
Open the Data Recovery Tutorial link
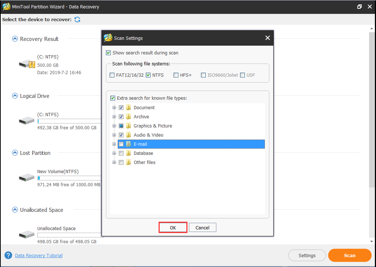[x=39, y=256]
